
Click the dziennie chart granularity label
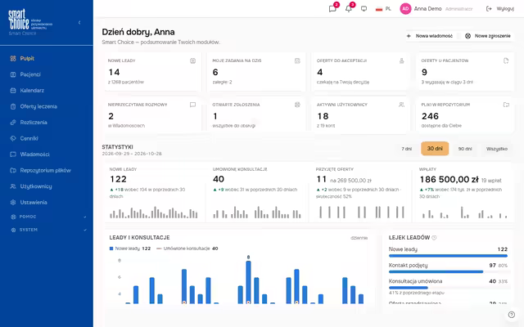[359, 238]
